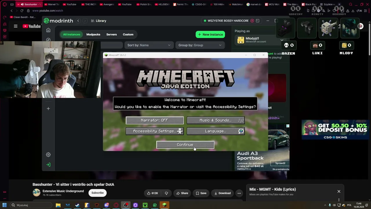Viewport: 371px width, 209px height.
Task: Expand the Group by: Group dropdown
Action: tap(200, 45)
